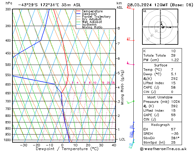Viewport: 196px width, 151px height.
Task: Click the 300 pressure level label
Action: pyautogui.click(x=9, y=9)
